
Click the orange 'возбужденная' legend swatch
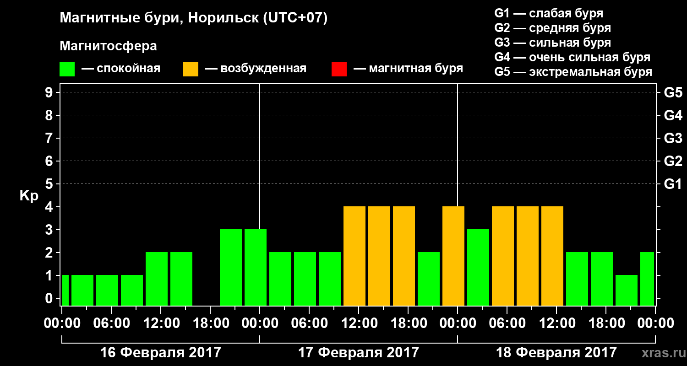point(191,69)
